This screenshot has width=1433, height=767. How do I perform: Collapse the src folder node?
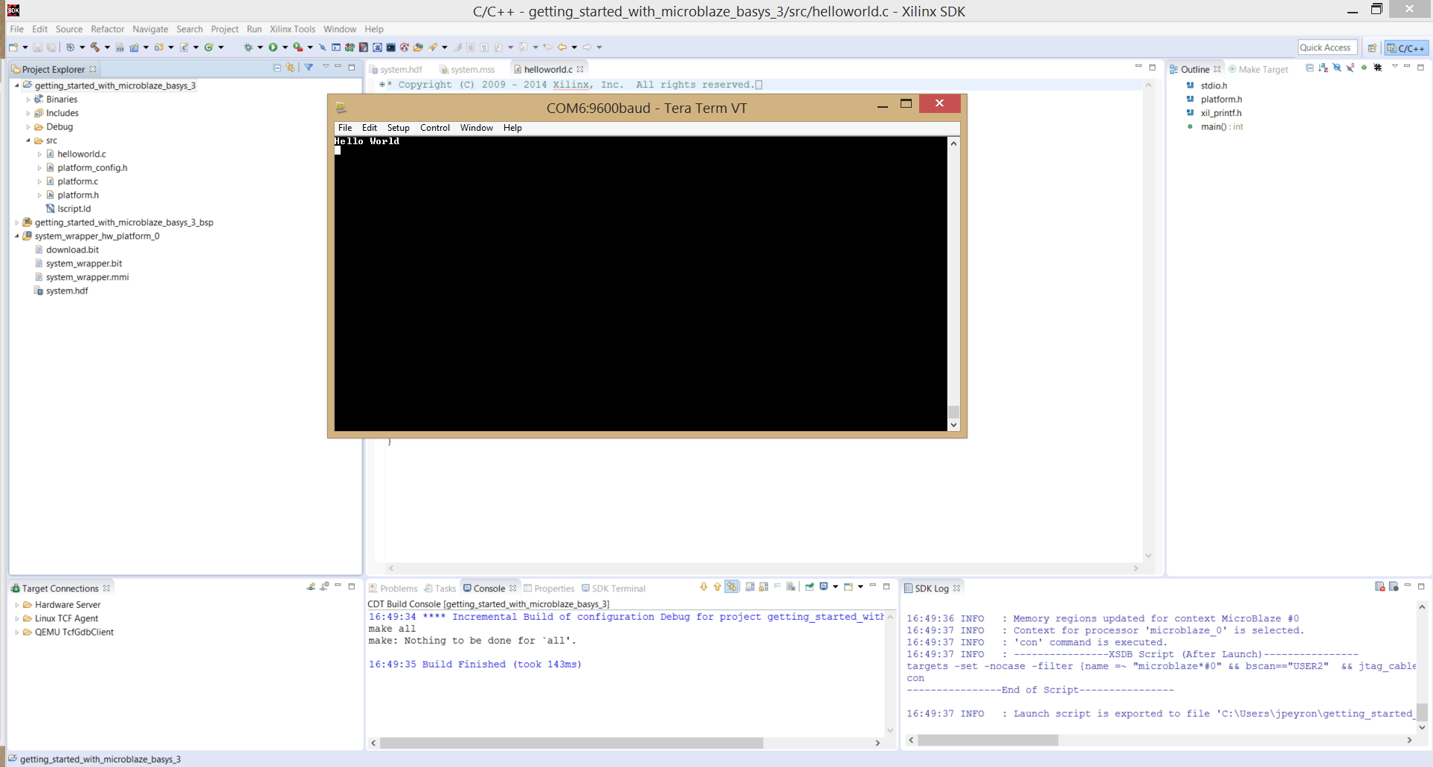[28, 140]
